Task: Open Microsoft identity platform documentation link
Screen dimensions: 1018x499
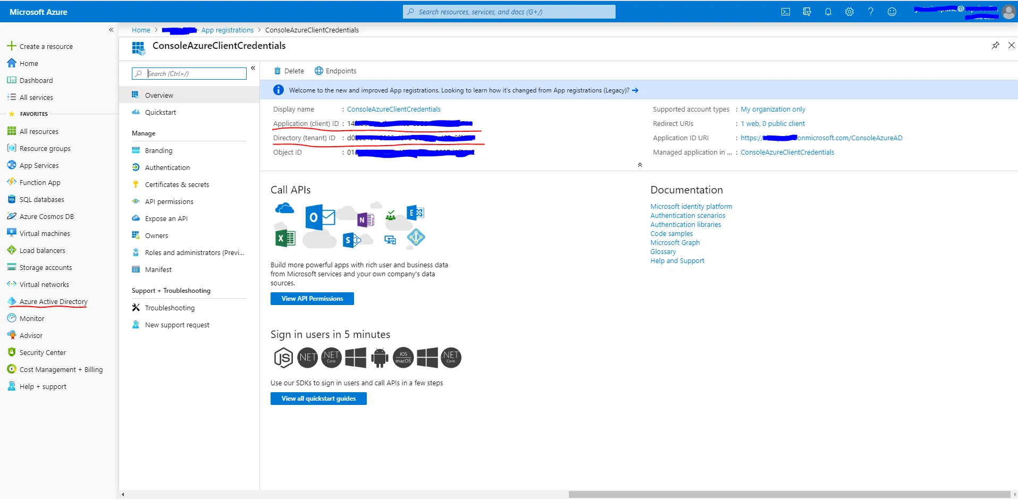Action: pos(691,206)
